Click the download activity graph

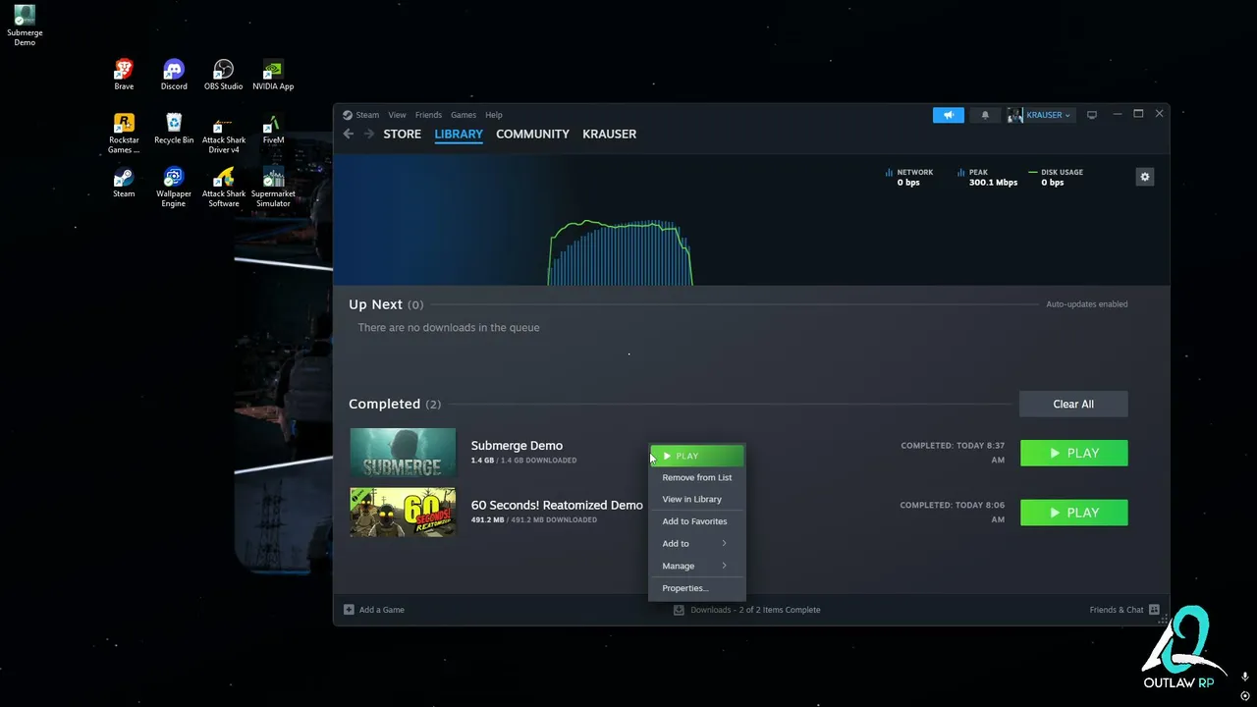pos(621,253)
